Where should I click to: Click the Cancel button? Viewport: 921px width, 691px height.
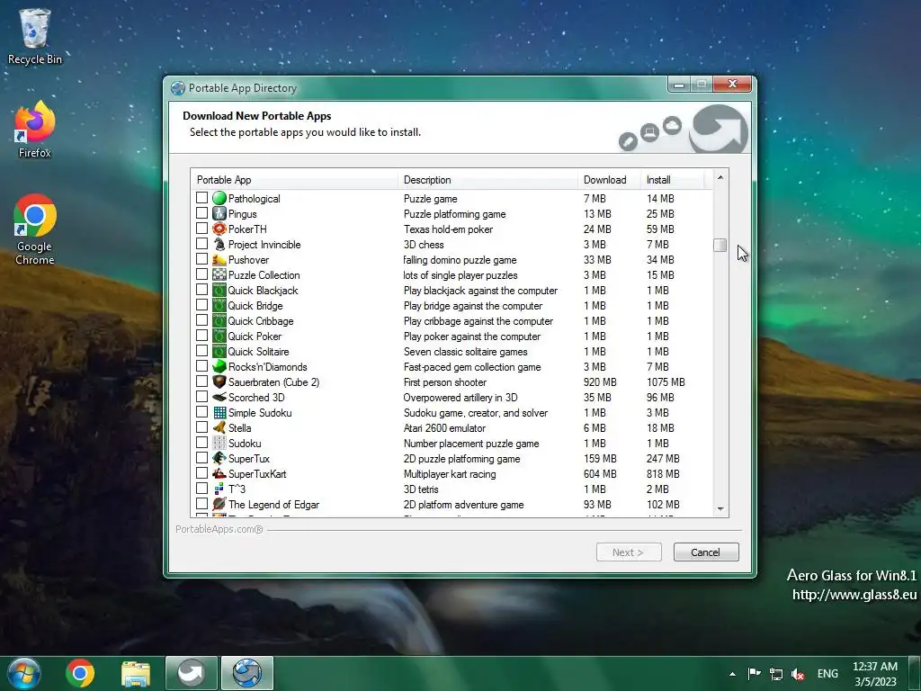click(x=706, y=552)
